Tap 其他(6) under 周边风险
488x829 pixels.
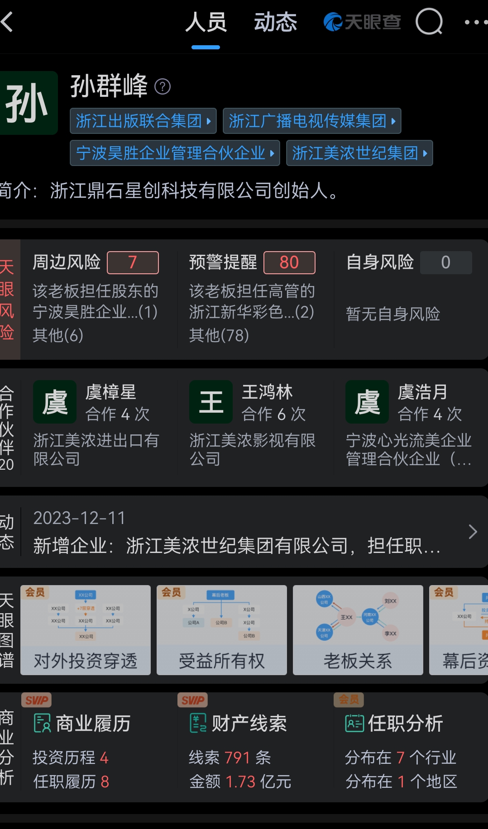(x=58, y=335)
